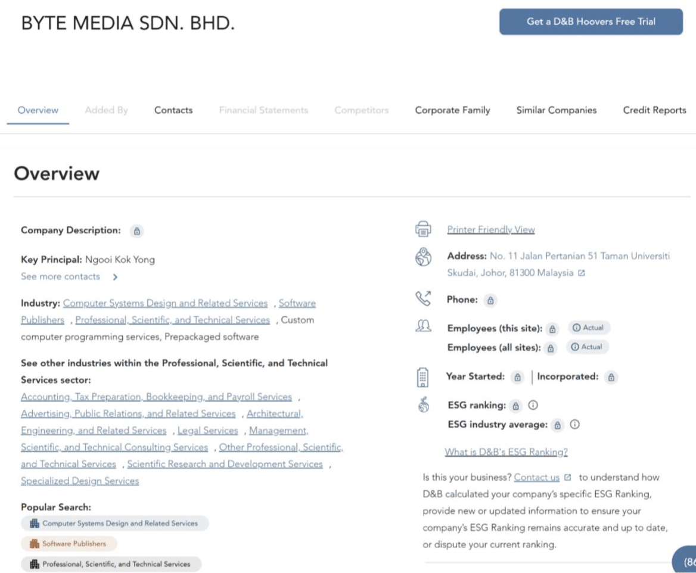Viewport: 696px width, 573px height.
Task: Click the BYTE MEDIA SDN. BHD. heading
Action: 128,23
